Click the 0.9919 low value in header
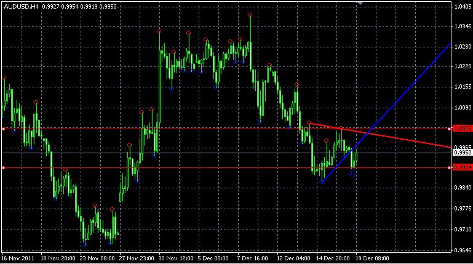This screenshot has height=264, width=473. [x=89, y=6]
